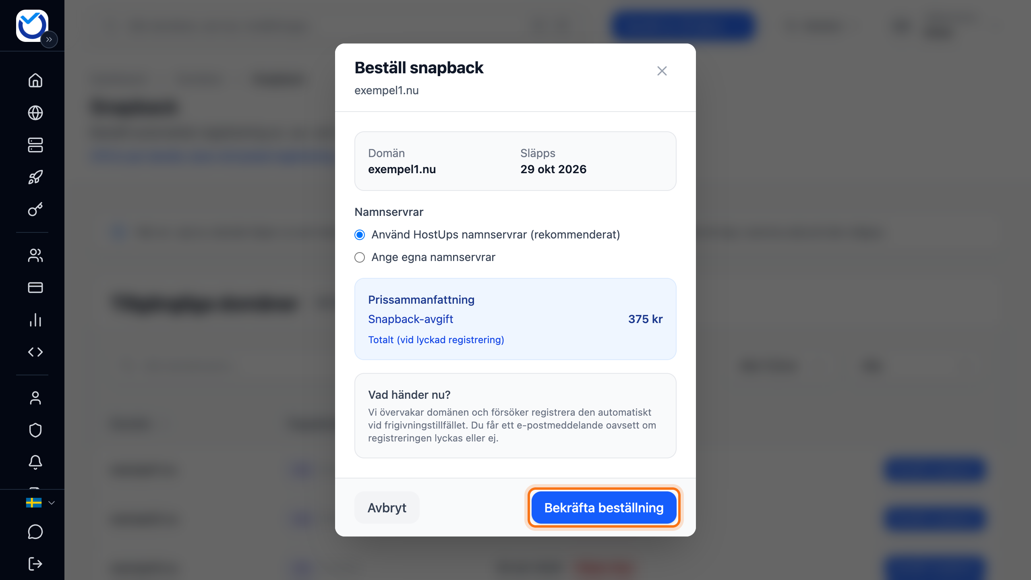Open the chat bubble support icon
Screen dimensions: 1031x580
pyautogui.click(x=35, y=532)
